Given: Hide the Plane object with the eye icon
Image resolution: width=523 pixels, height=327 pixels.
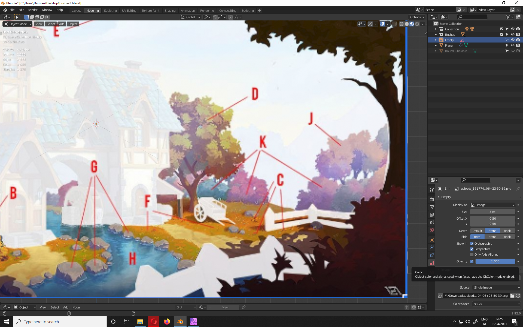Looking at the screenshot, I should pyautogui.click(x=512, y=46).
